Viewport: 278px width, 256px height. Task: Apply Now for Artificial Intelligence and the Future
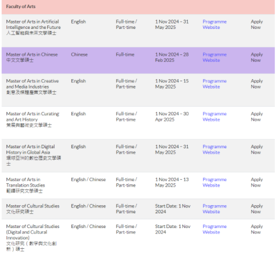257,24
